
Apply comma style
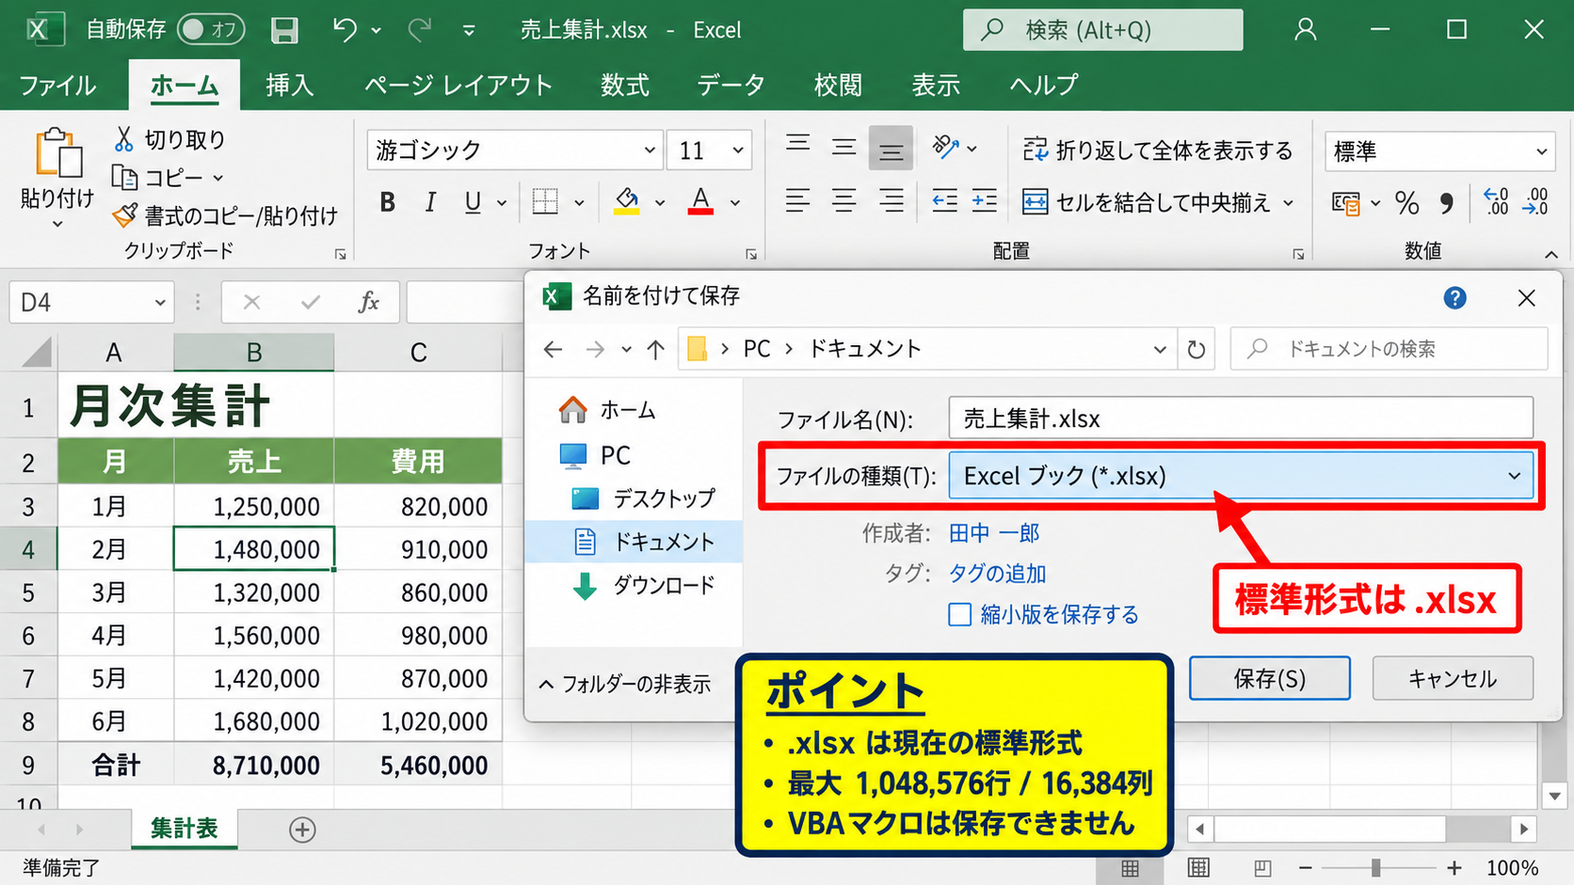click(x=1447, y=202)
